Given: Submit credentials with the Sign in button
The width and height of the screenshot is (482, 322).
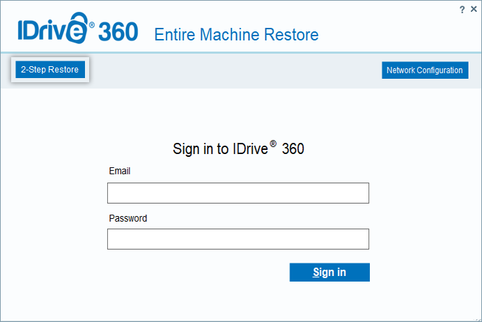Looking at the screenshot, I should [x=329, y=273].
